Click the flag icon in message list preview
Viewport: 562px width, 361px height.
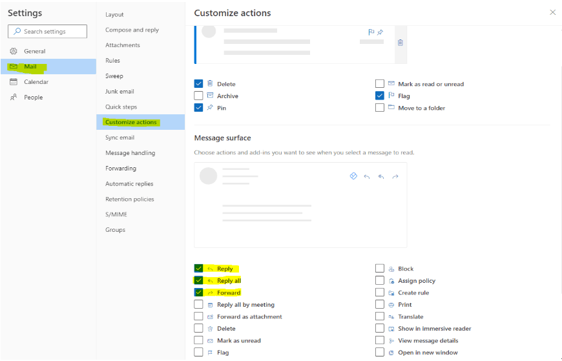tap(371, 32)
